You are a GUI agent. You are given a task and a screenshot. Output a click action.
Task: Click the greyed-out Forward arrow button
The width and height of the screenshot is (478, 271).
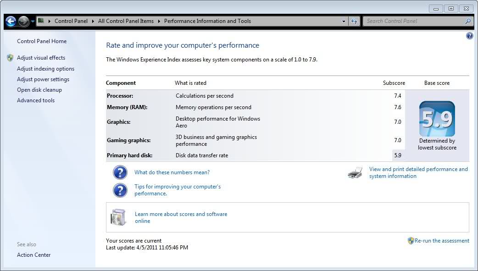(x=23, y=22)
